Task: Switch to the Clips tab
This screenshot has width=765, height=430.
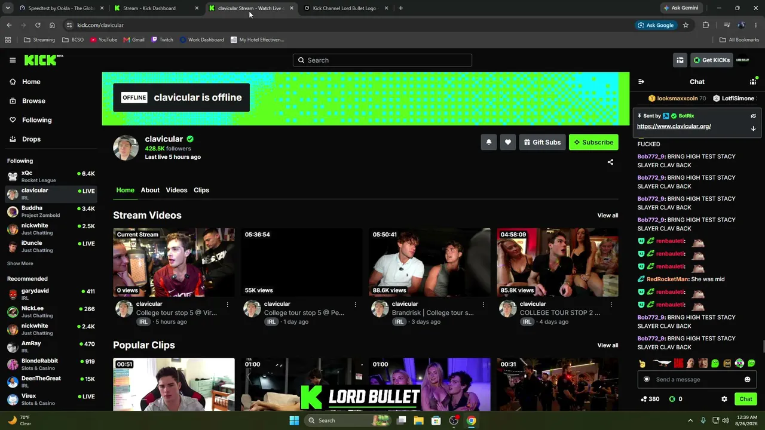Action: (x=201, y=190)
